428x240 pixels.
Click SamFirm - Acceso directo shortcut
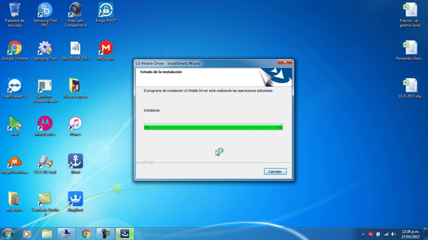click(x=45, y=91)
